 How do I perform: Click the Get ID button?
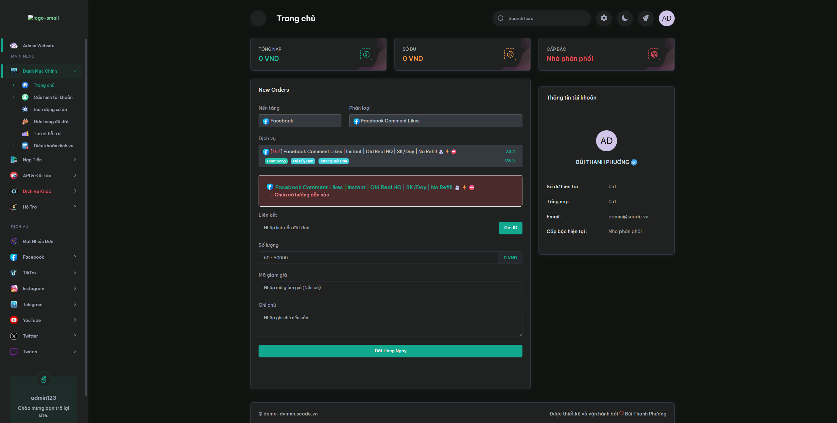pos(510,228)
